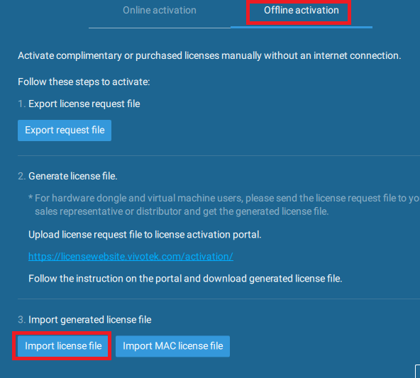Click the partial white box at bottom-right corner
This screenshot has height=378, width=420.
tap(418, 372)
